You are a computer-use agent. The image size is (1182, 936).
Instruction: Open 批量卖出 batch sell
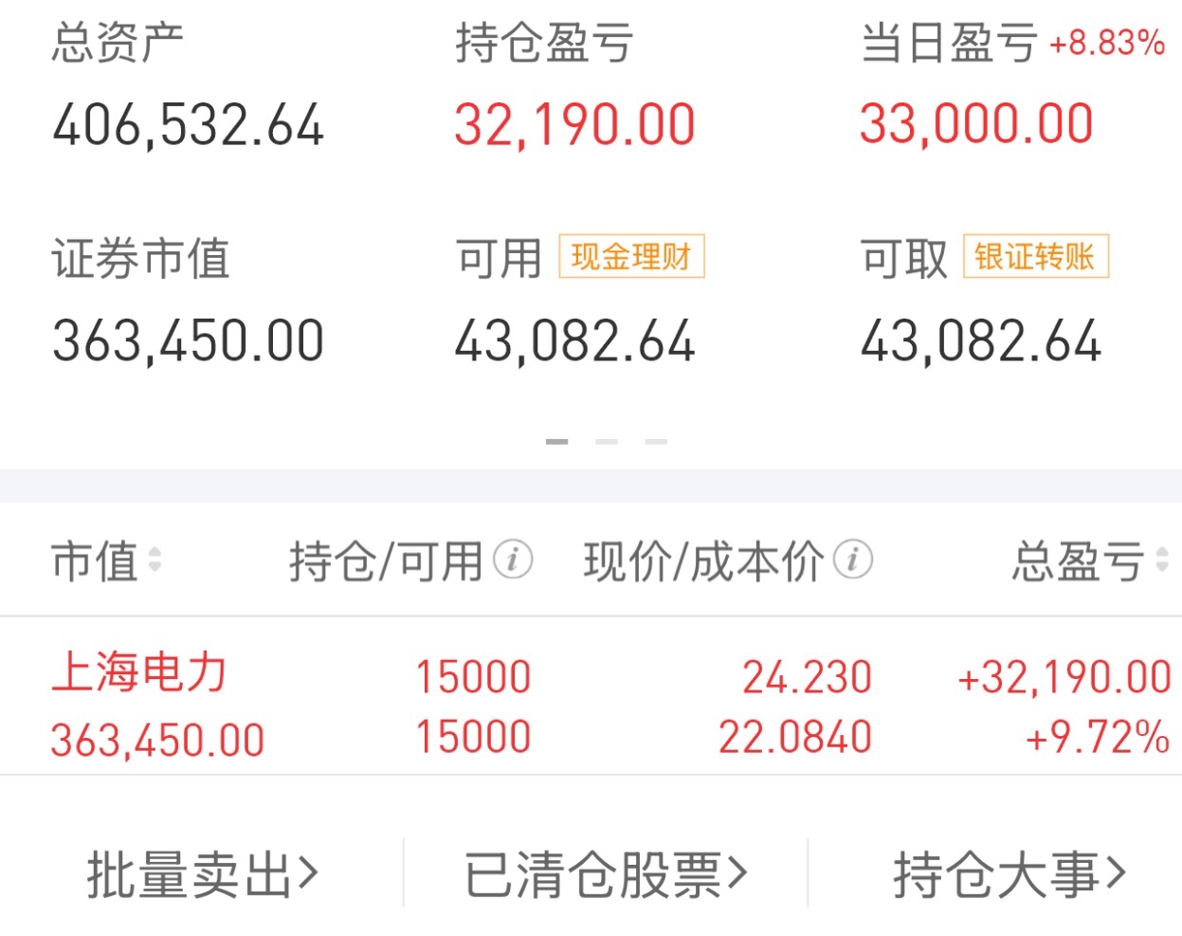(202, 873)
